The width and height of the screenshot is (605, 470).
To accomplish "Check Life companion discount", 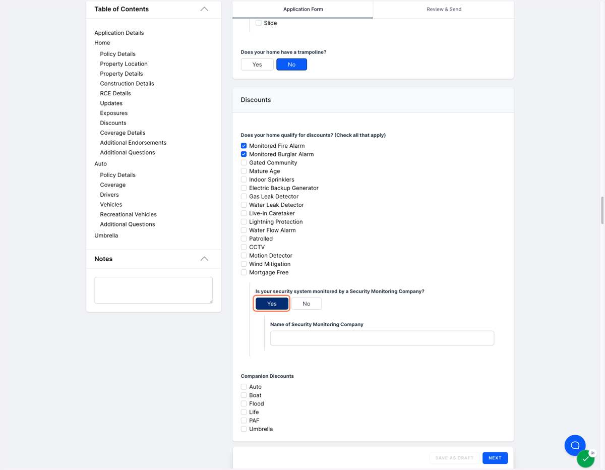I will click(x=244, y=412).
